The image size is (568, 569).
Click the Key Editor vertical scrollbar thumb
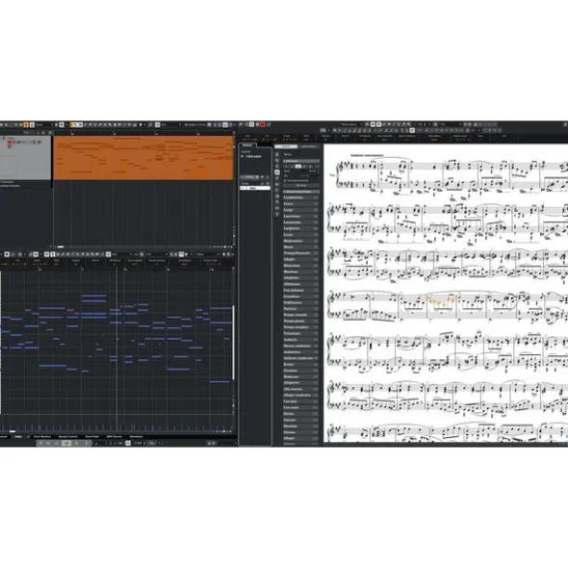point(233,342)
